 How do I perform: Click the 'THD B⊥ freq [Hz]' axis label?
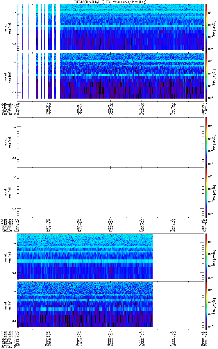[x=7, y=142]
